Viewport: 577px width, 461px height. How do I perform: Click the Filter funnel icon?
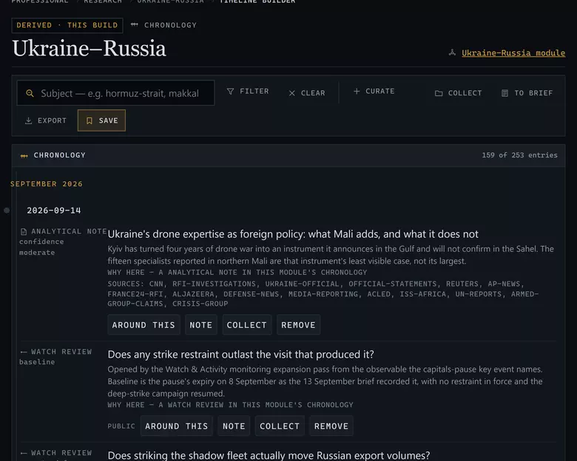230,91
